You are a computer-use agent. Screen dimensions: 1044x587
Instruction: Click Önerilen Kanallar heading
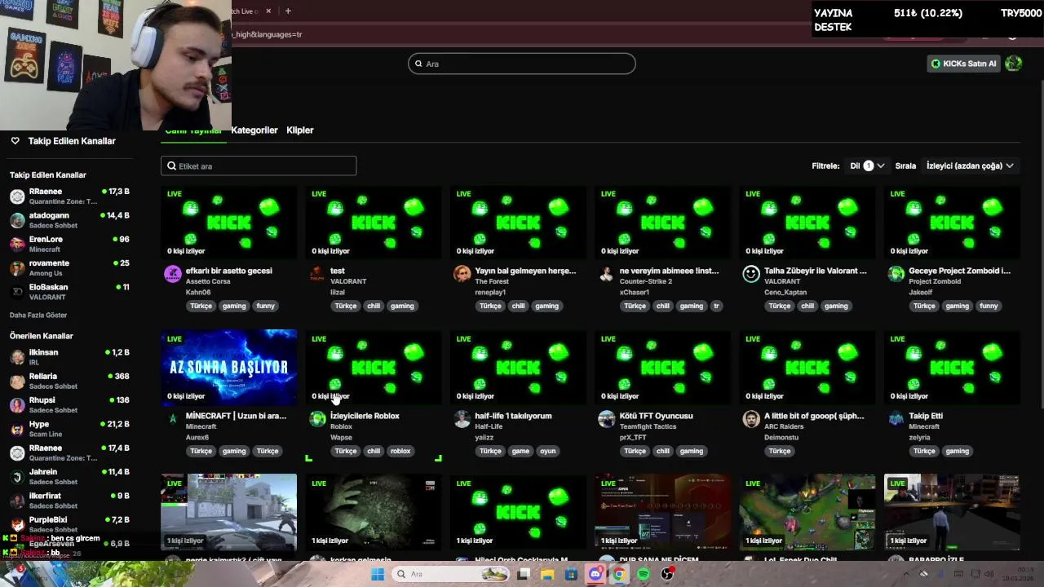coord(42,336)
